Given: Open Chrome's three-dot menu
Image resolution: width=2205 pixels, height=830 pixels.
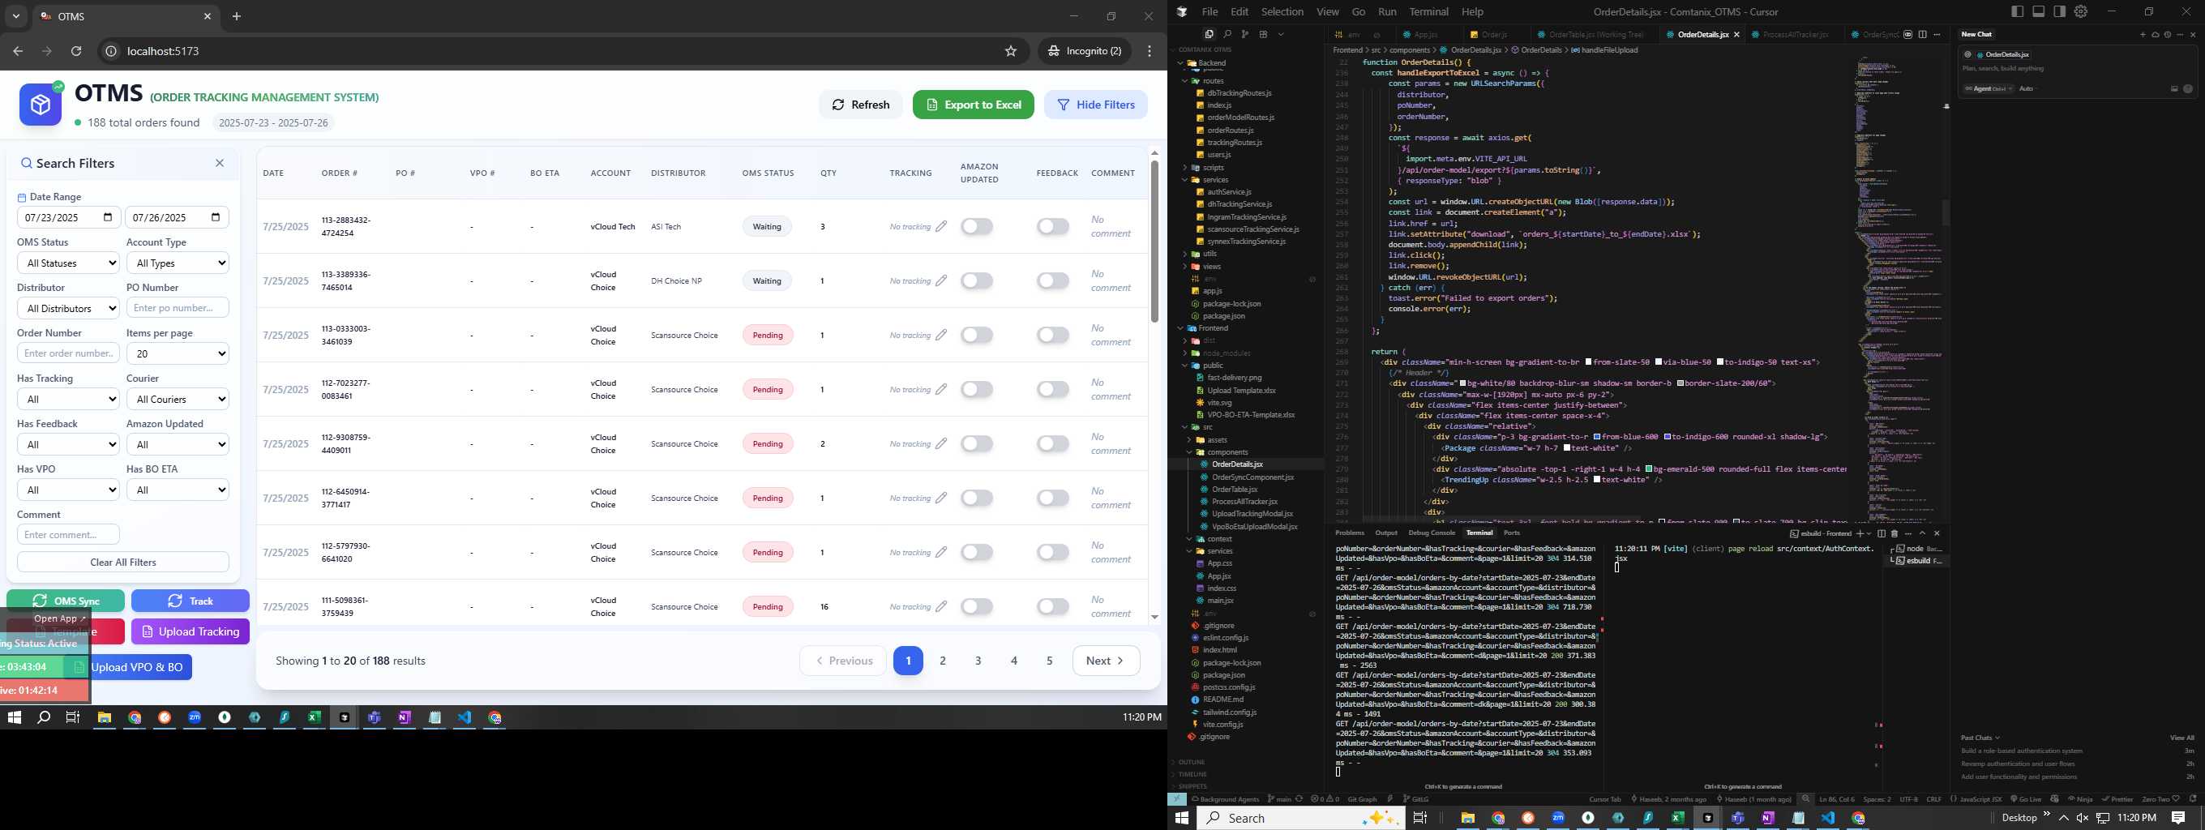Looking at the screenshot, I should 1150,51.
